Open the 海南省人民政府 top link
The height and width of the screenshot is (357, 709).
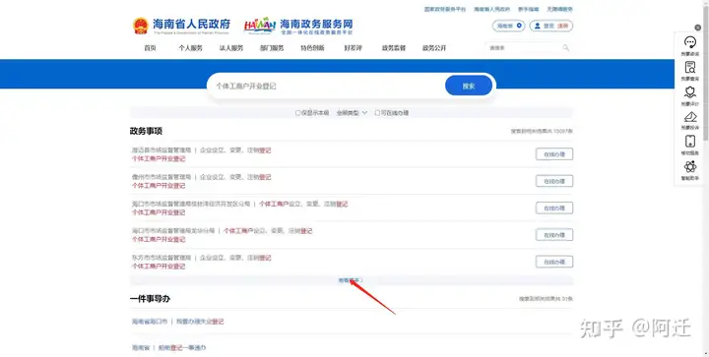click(x=492, y=9)
